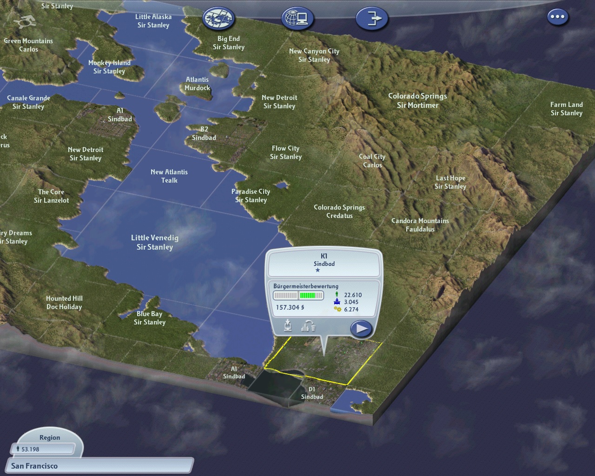Click the Bürgermeisterbewertung rating bar
The width and height of the screenshot is (595, 476).
tap(298, 295)
